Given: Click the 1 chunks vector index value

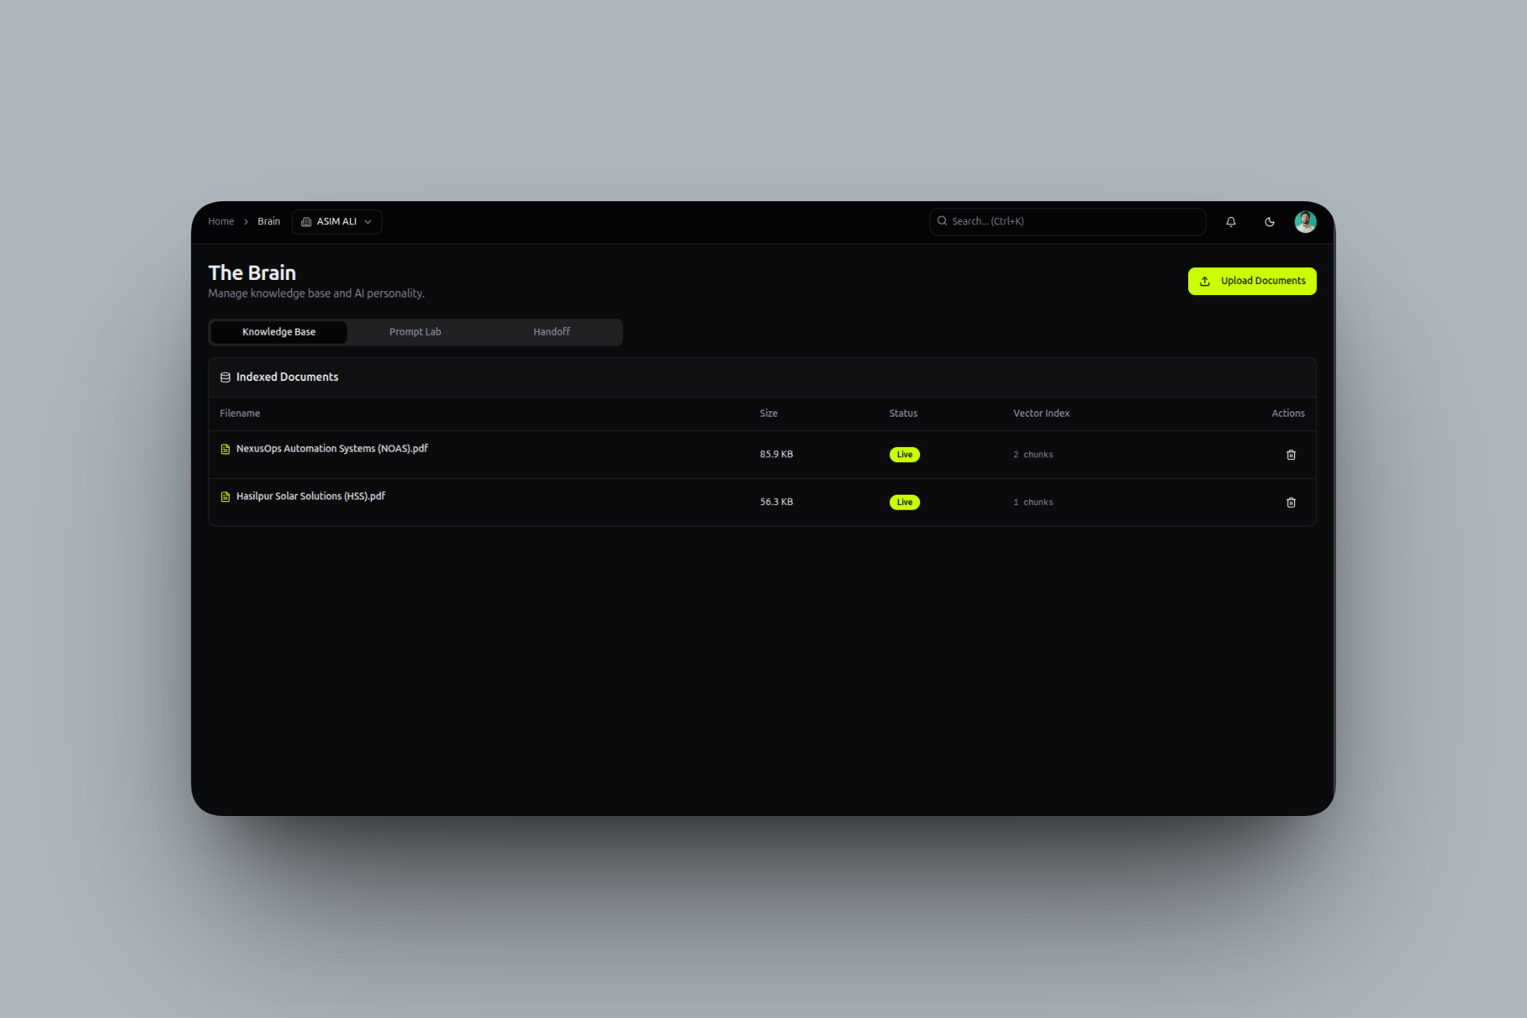Looking at the screenshot, I should click(1033, 503).
